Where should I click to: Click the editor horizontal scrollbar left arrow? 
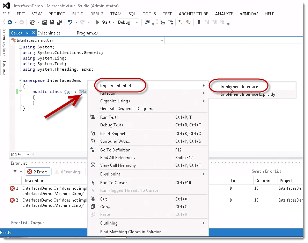point(34,155)
